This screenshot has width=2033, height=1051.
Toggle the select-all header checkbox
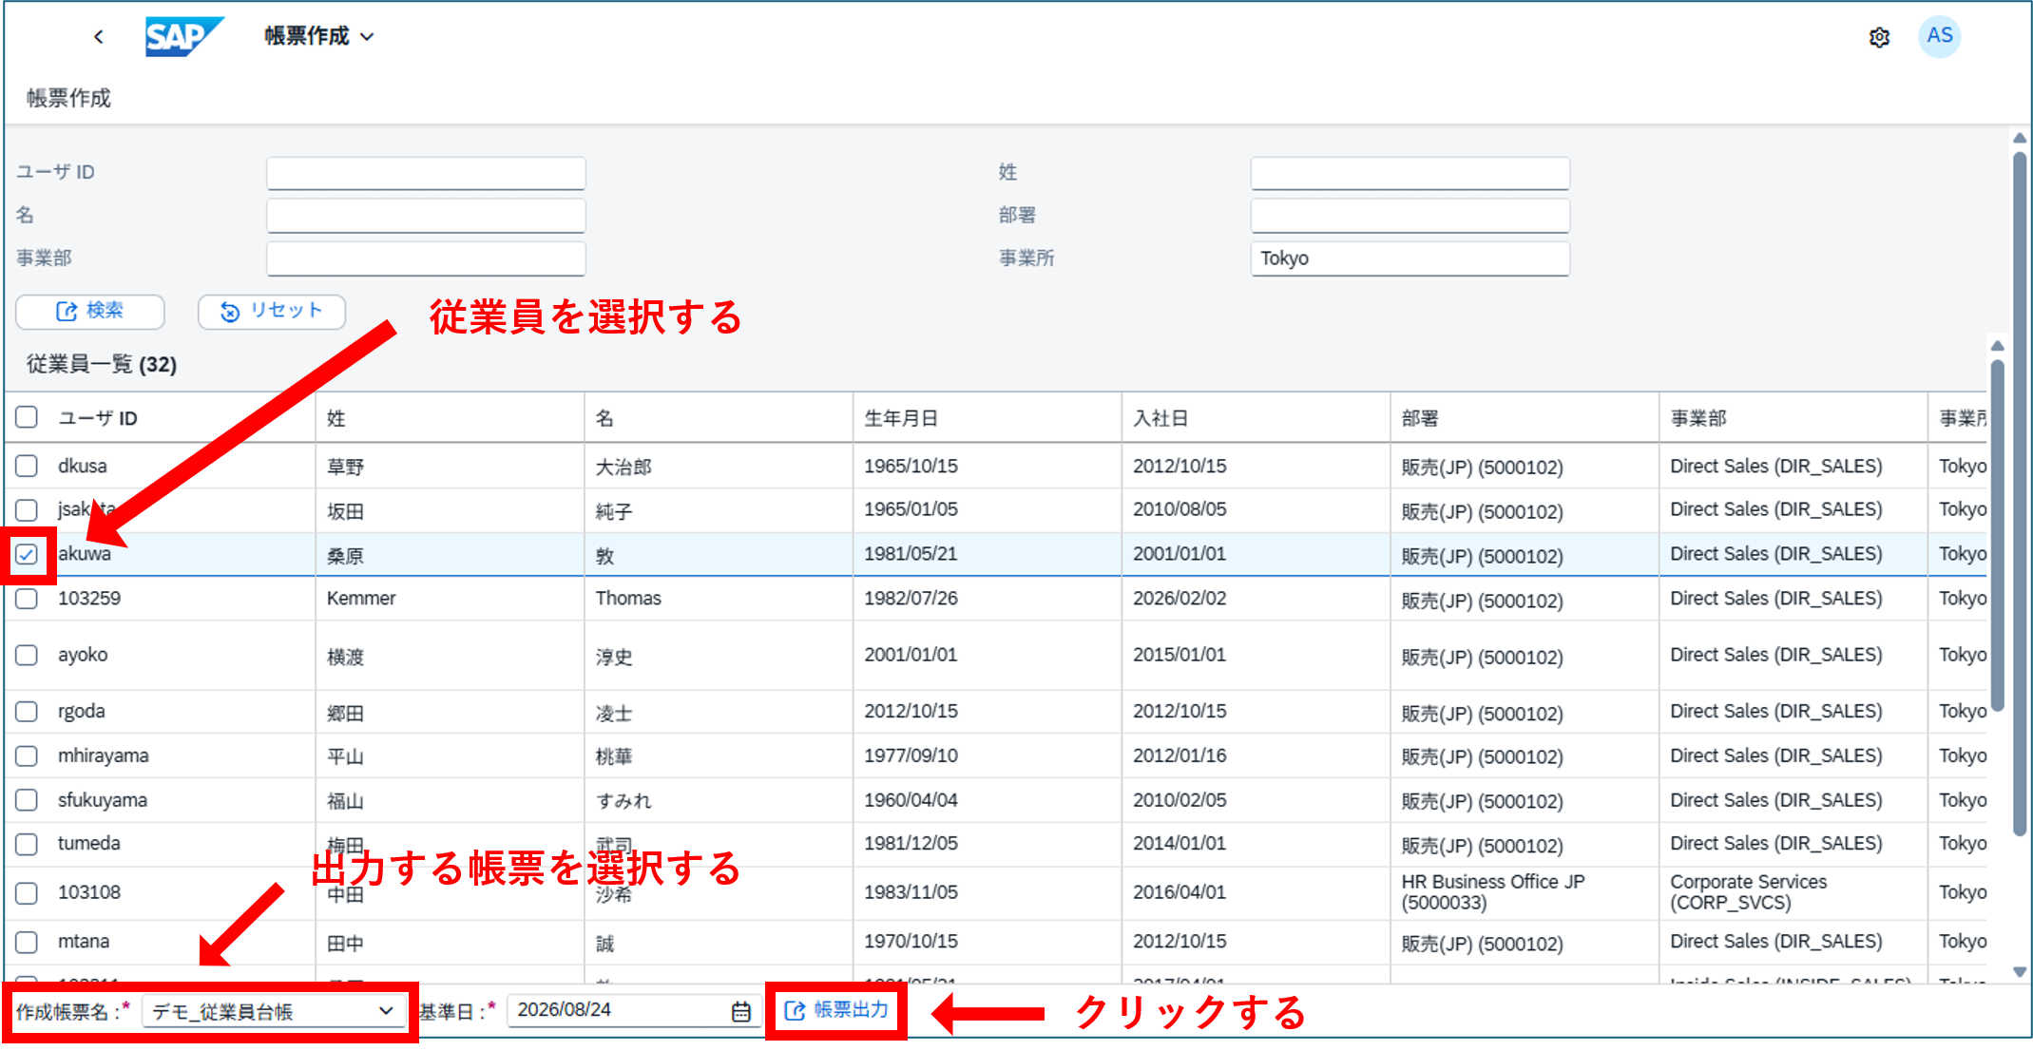27,417
